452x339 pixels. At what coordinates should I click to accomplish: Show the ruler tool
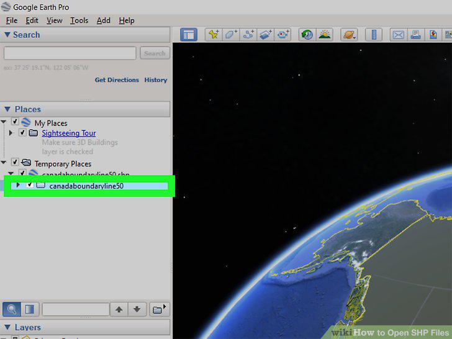pyautogui.click(x=374, y=35)
